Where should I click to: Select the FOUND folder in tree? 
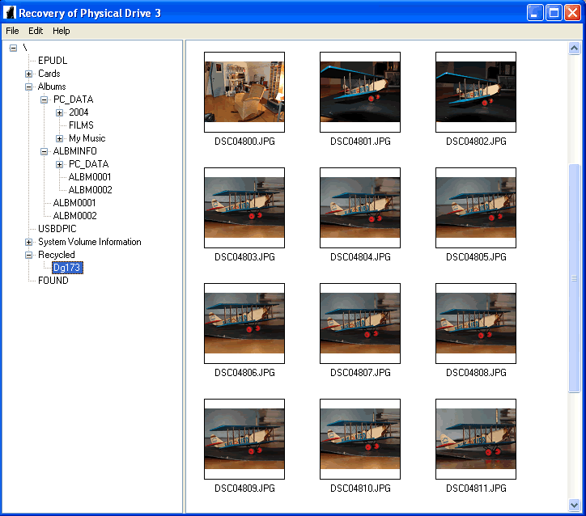point(53,281)
